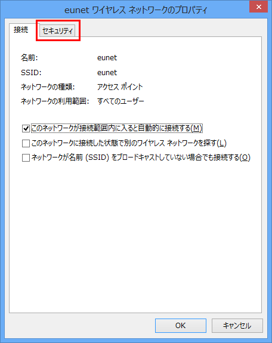Click the eunet value beside 名前

pos(107,58)
